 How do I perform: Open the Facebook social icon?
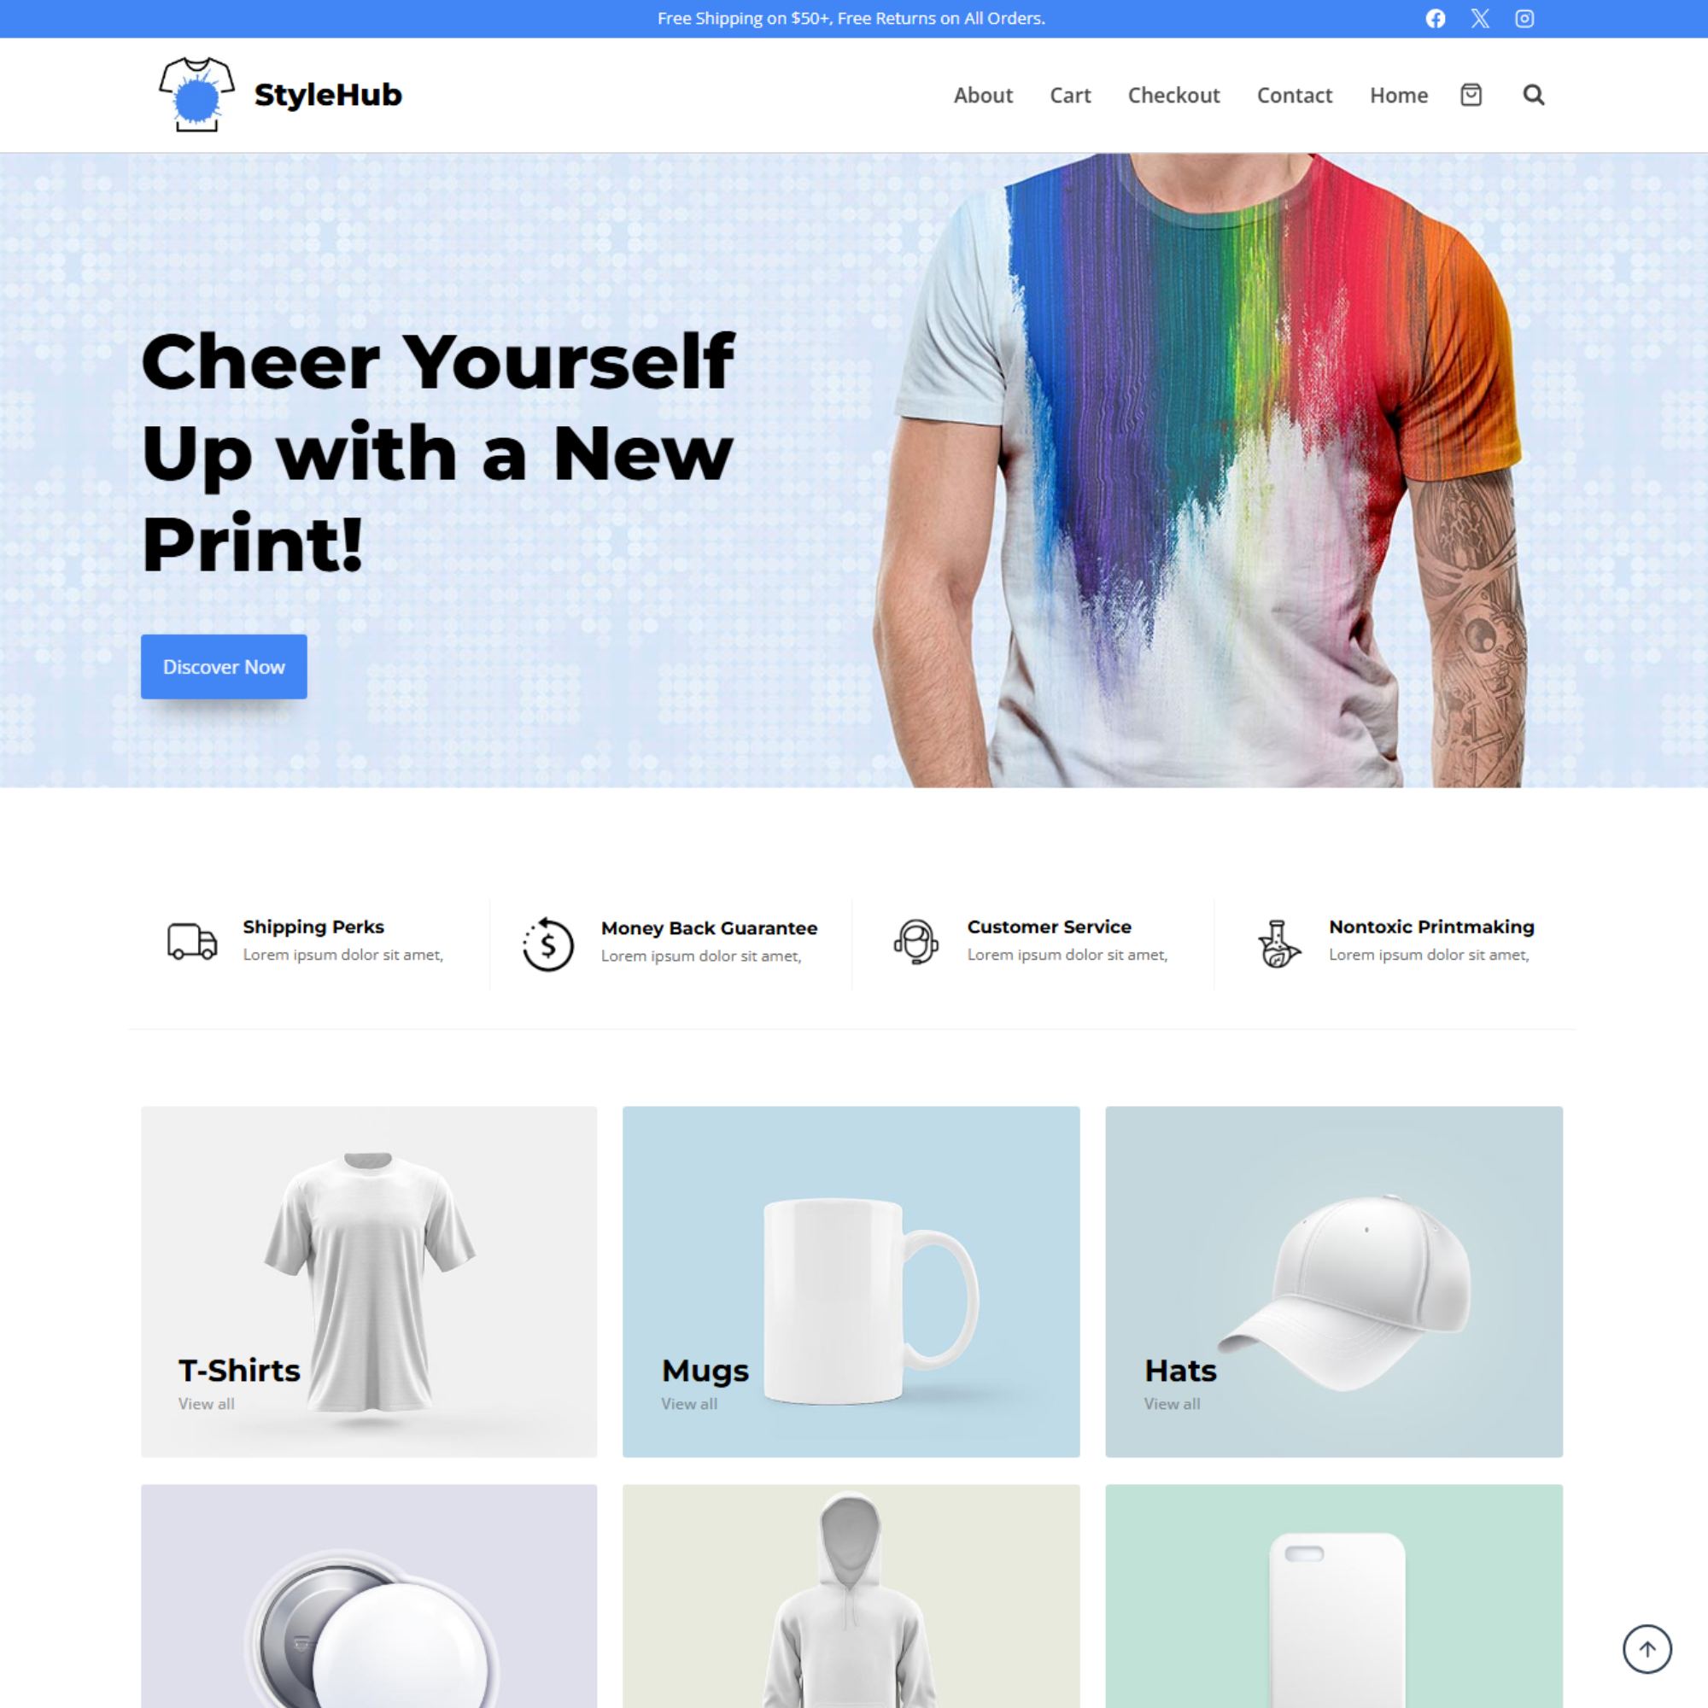(1435, 19)
